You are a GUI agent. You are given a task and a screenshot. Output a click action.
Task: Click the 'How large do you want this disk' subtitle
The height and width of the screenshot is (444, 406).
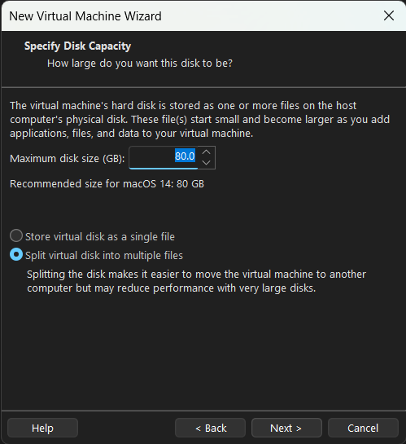click(x=140, y=64)
